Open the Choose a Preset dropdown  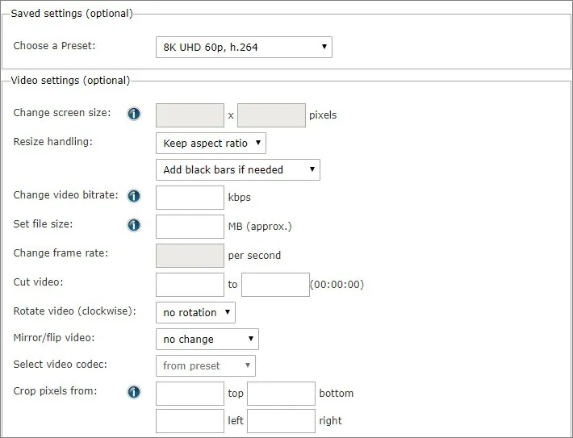point(244,47)
